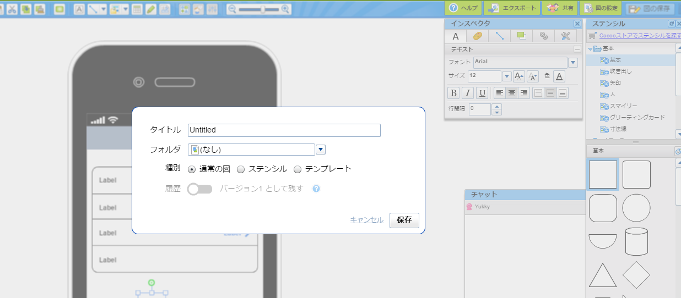Increase font size with A-up icon
Viewport: 681px width, 298px height.
point(519,76)
